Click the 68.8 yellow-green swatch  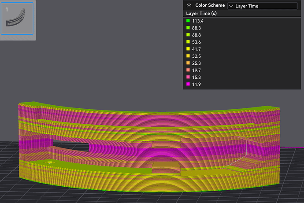(x=188, y=35)
